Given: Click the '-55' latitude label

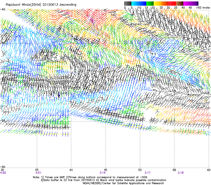Looking at the screenshot, I should pyautogui.click(x=3, y=120).
